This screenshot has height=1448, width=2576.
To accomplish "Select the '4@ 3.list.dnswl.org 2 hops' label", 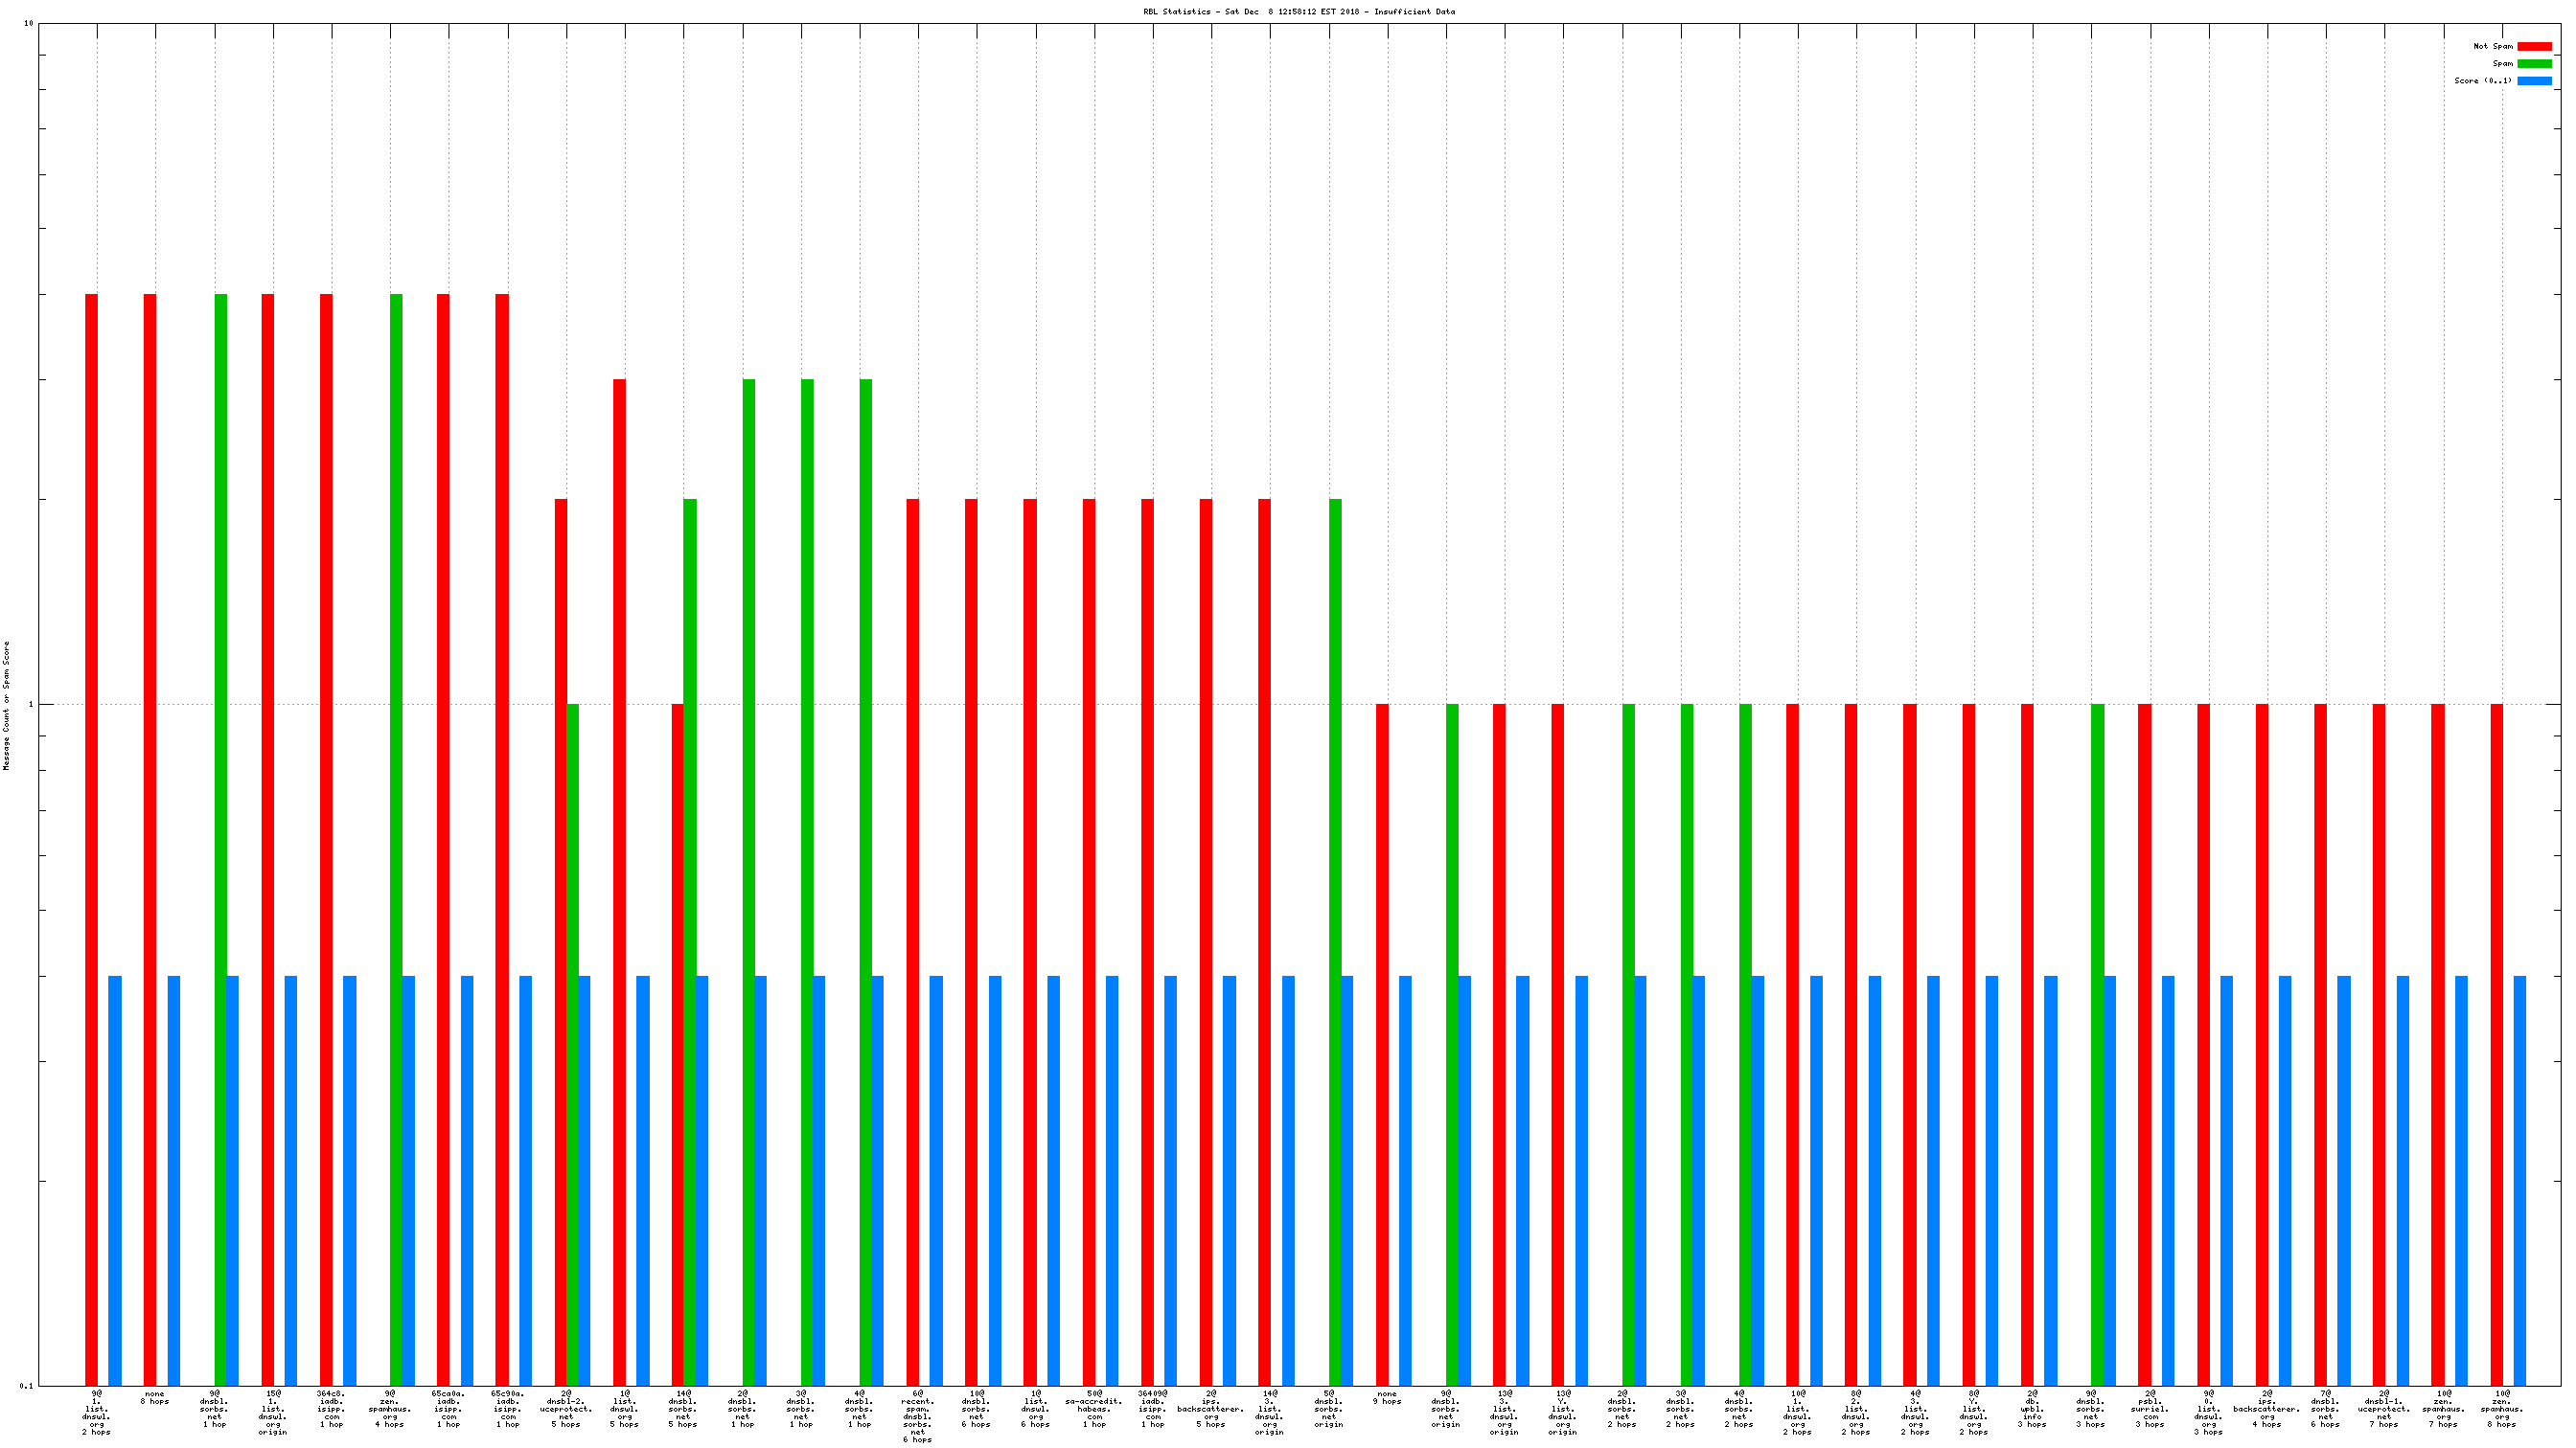I will (x=1915, y=1413).
